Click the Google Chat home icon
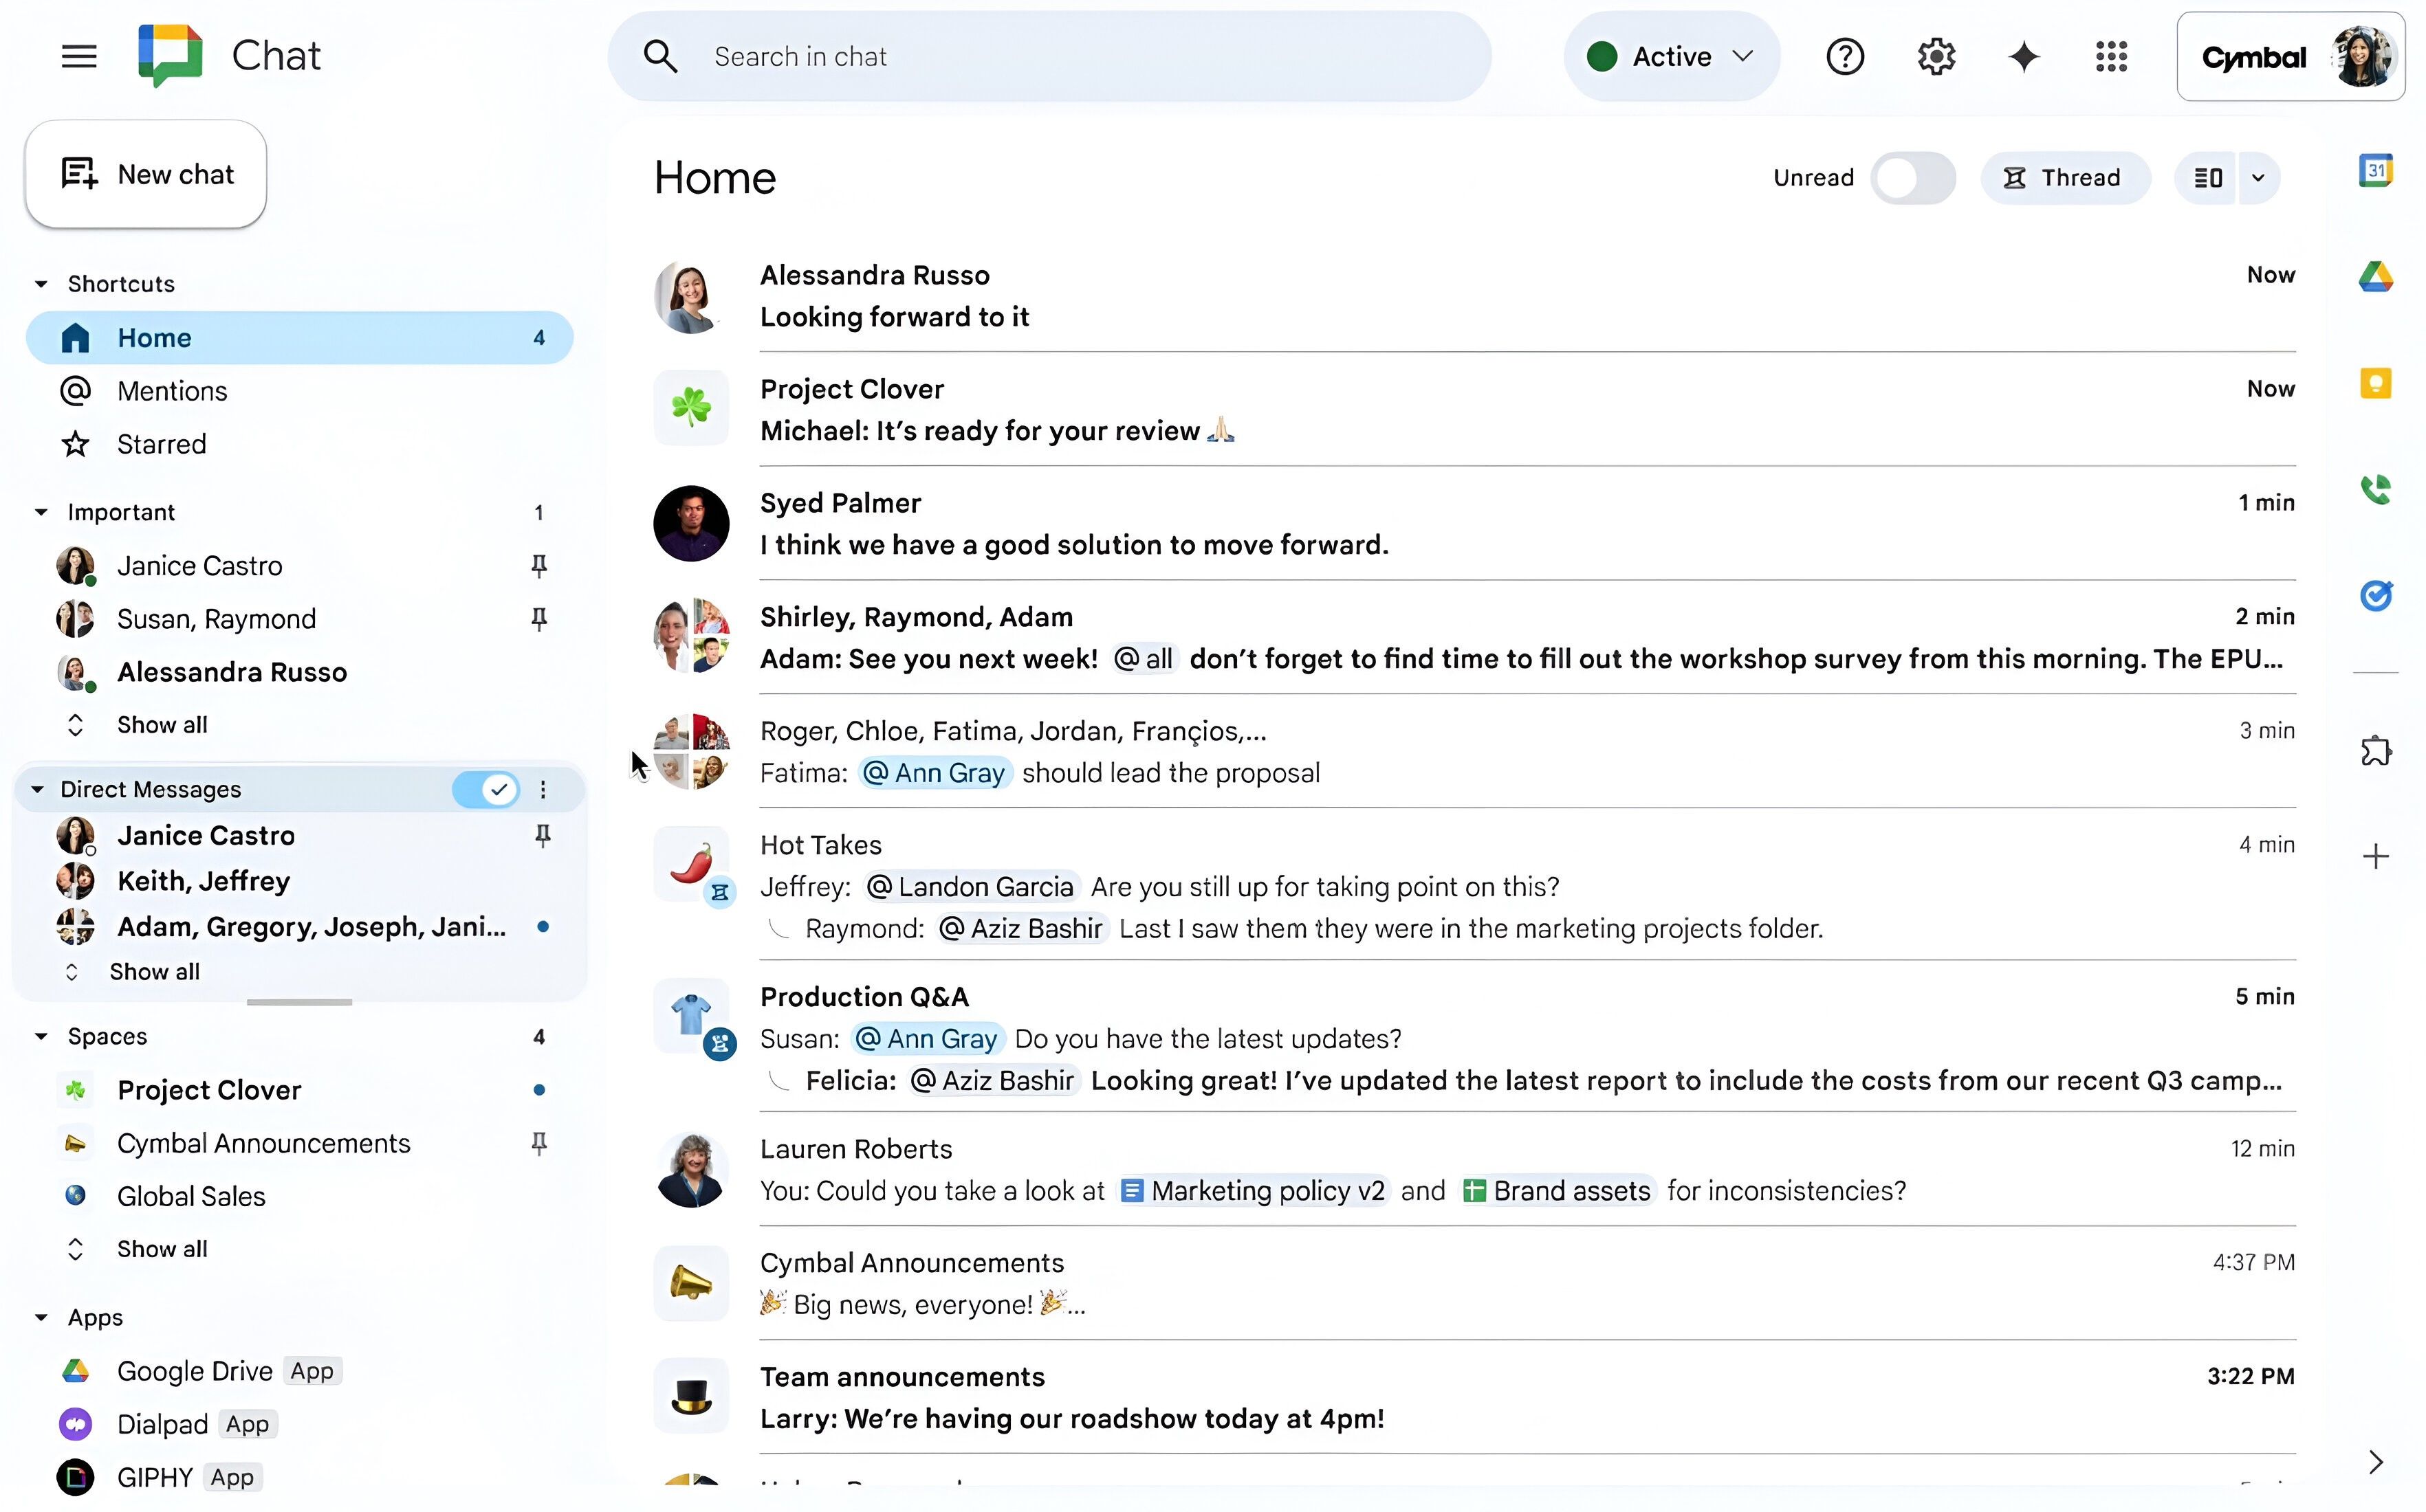Image resolution: width=2426 pixels, height=1512 pixels. 72,336
